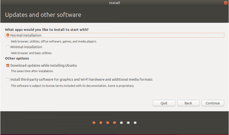Enable Install third-party software checkbox

click(x=8, y=79)
